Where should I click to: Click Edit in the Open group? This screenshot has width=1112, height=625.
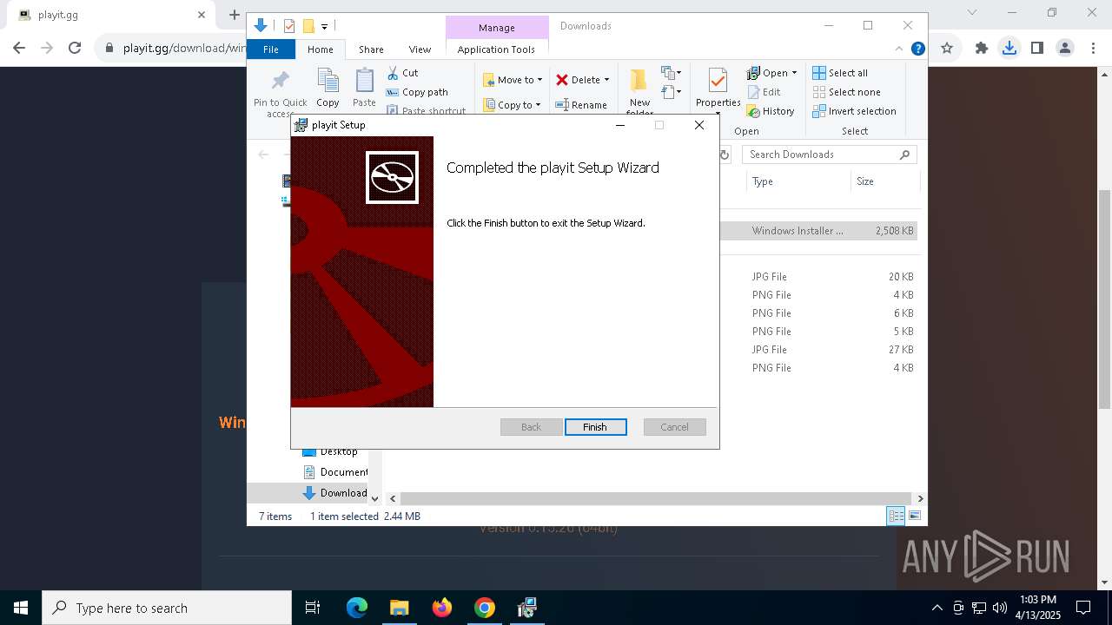coord(764,92)
